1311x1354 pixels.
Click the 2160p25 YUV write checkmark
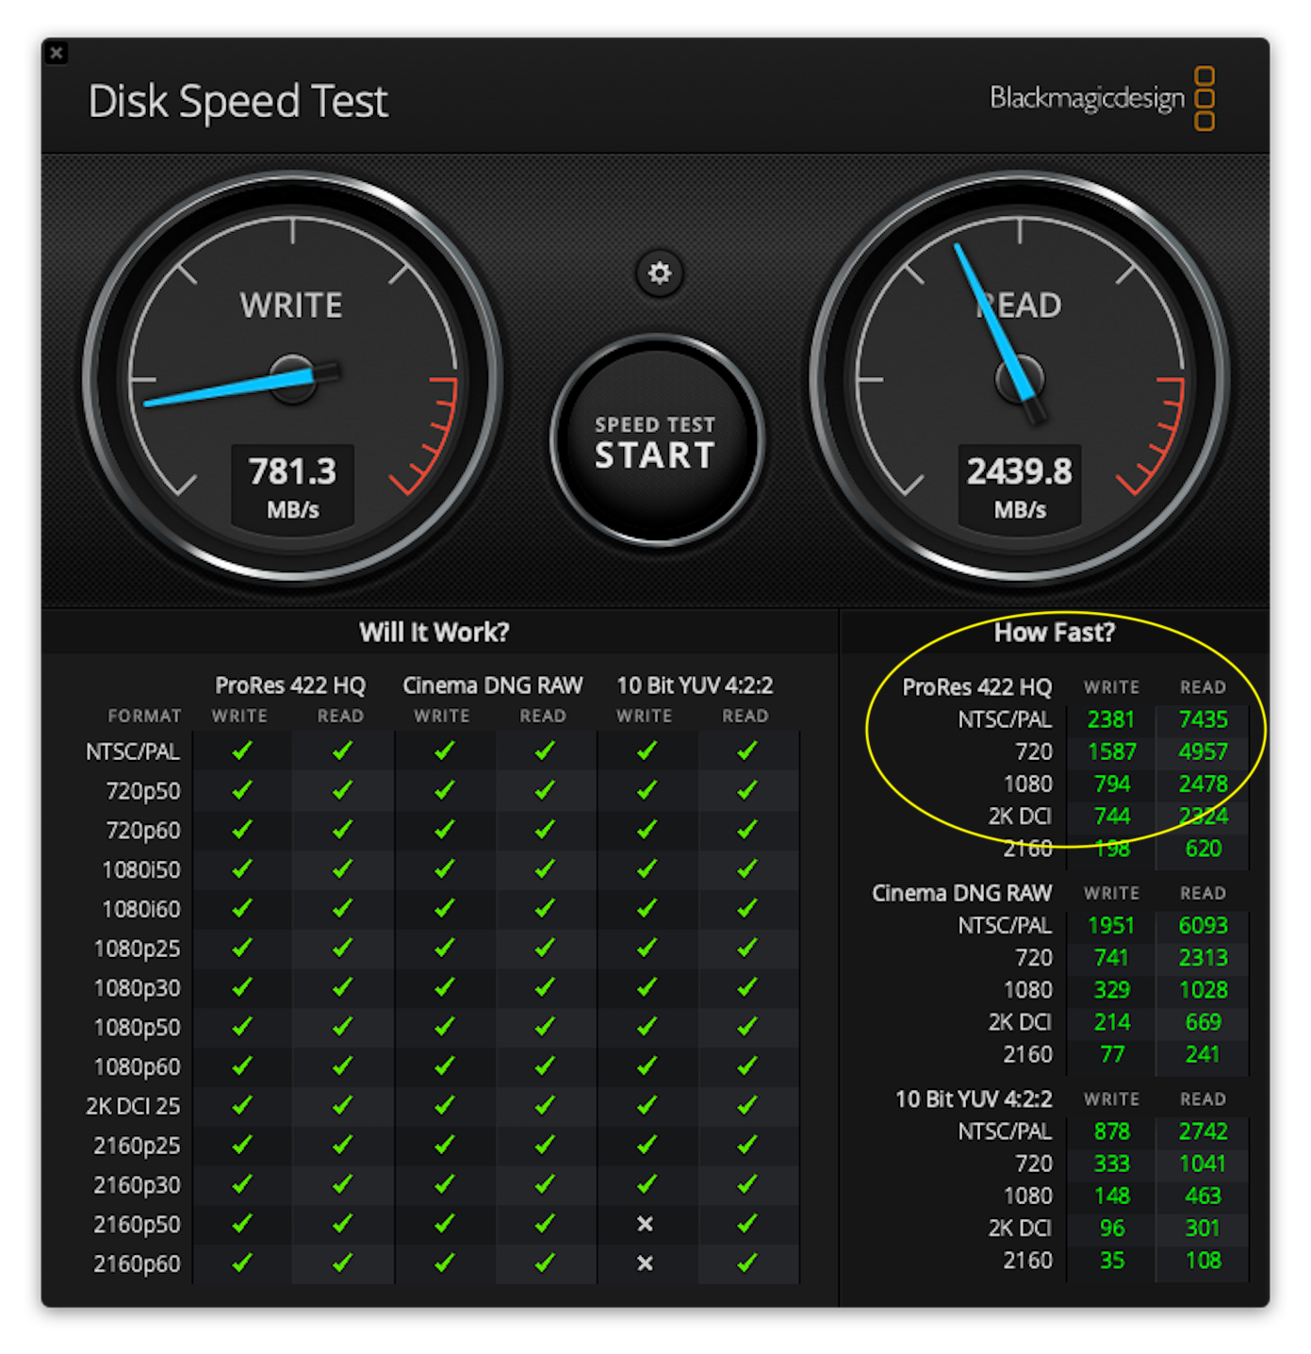coord(647,1146)
